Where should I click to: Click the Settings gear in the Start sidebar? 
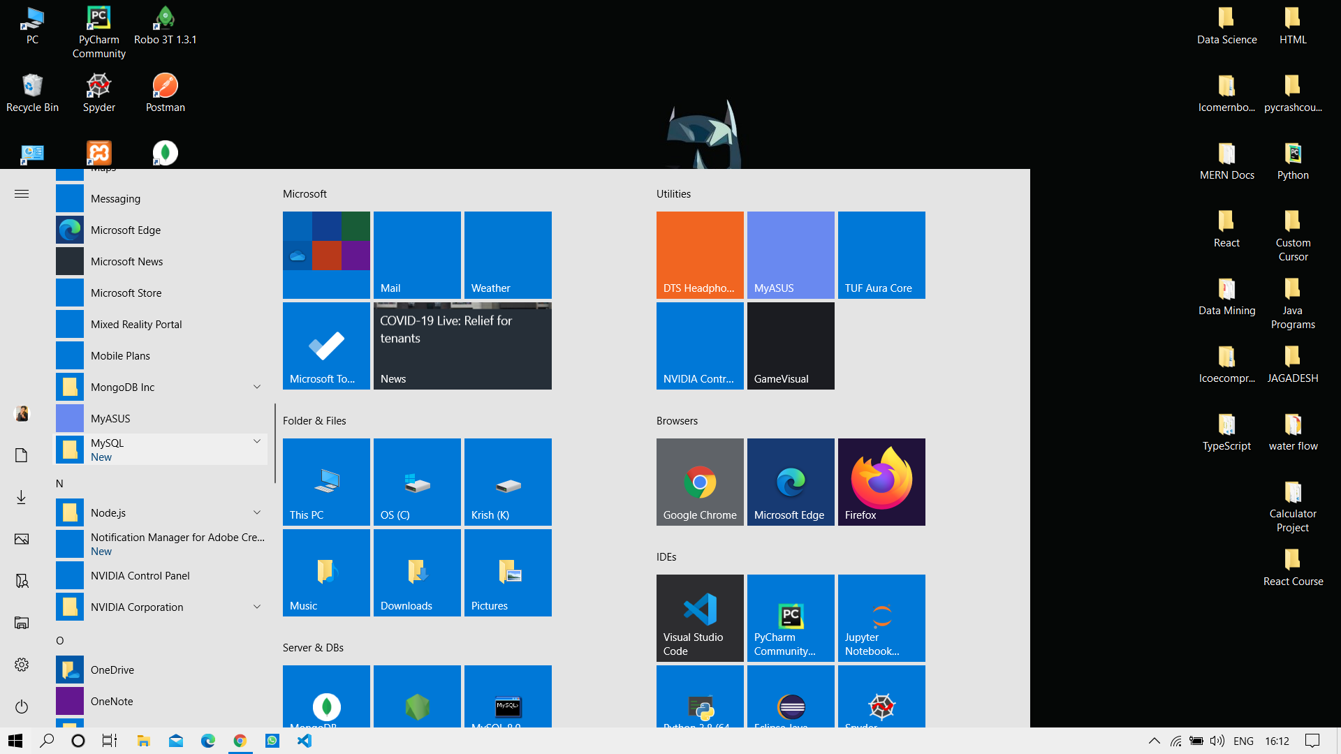[x=21, y=665]
